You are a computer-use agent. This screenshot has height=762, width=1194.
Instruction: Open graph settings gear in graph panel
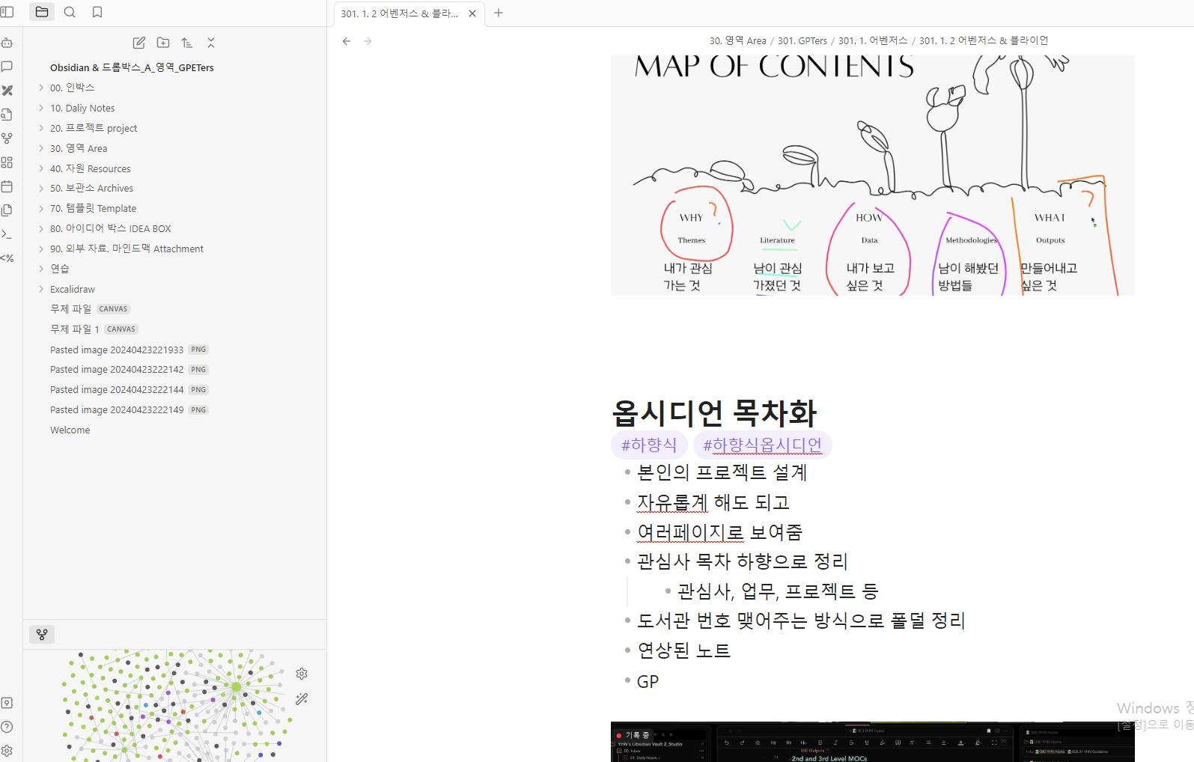(302, 674)
